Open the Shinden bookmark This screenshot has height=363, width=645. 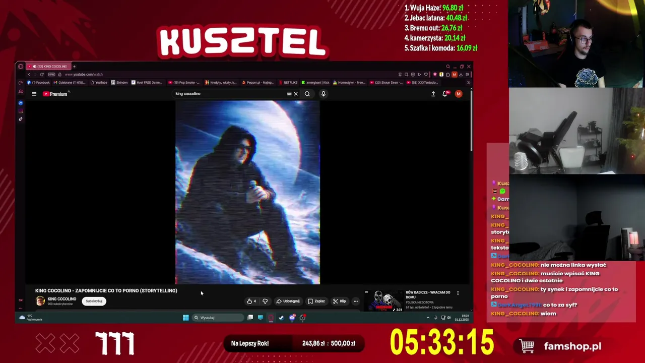(x=119, y=83)
